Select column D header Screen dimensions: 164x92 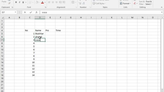[40, 18]
